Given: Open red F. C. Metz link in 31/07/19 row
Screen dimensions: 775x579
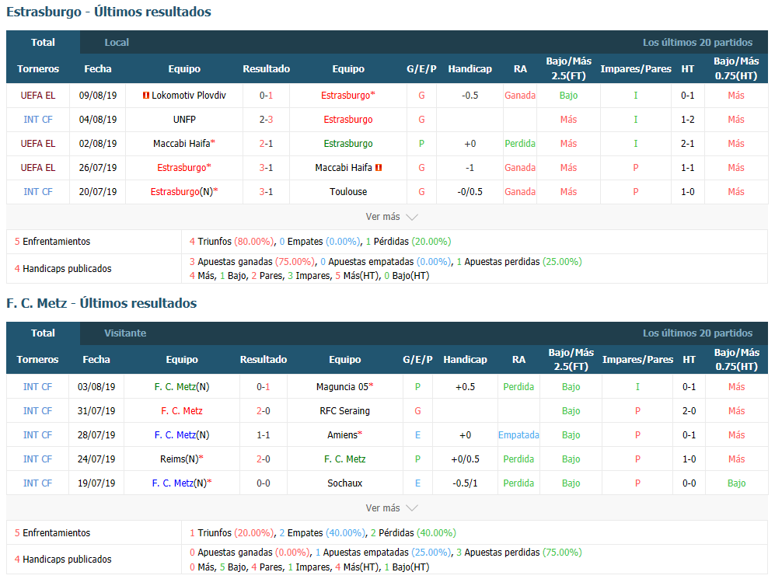Looking at the screenshot, I should click(x=182, y=411).
